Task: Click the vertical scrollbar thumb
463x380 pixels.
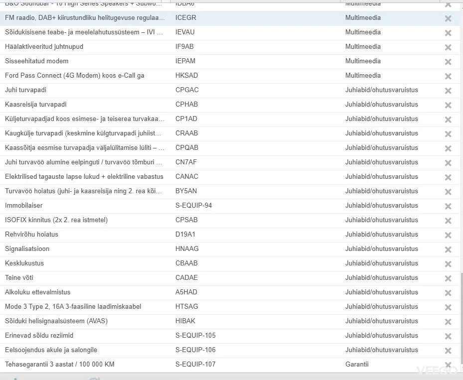Action: point(461,321)
